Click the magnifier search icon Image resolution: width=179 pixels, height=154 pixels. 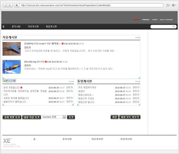point(173,27)
